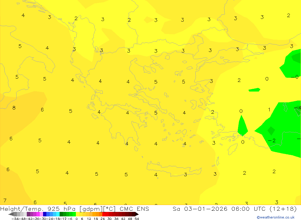
Task: Click the '54' legend label at scale end
Action: pos(137,219)
